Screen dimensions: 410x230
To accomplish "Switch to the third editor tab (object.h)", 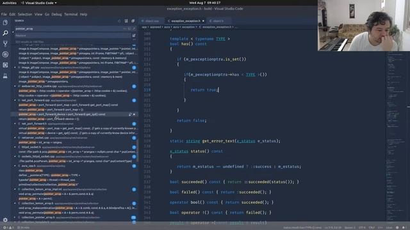I will (x=218, y=21).
